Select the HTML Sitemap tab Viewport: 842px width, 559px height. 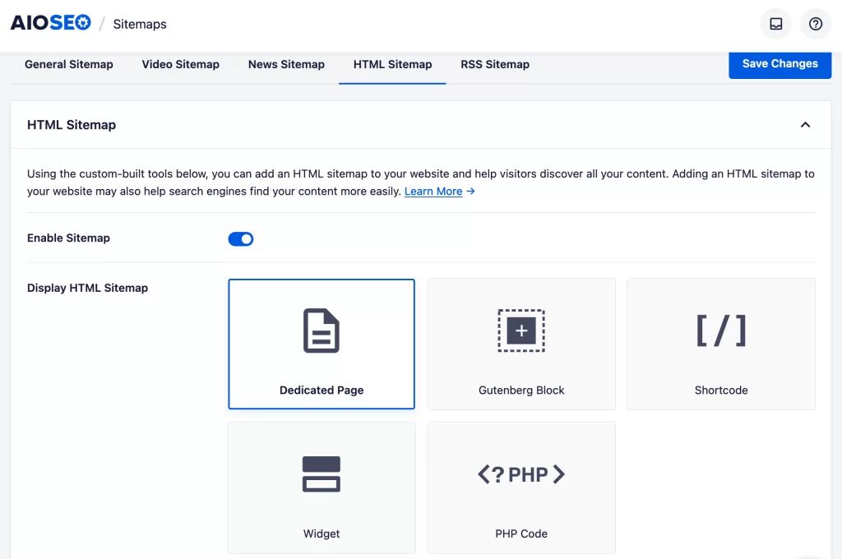tap(392, 64)
